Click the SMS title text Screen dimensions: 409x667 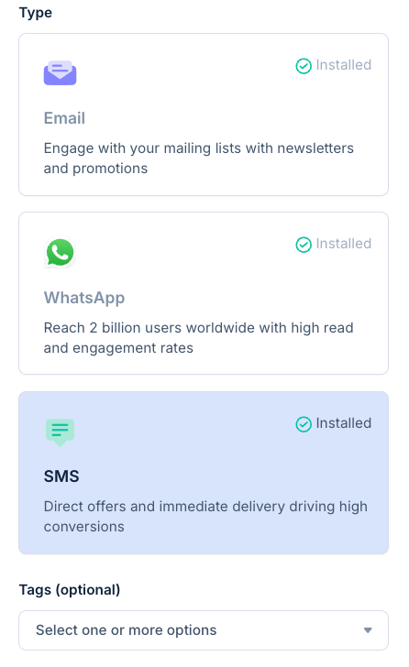tap(61, 476)
